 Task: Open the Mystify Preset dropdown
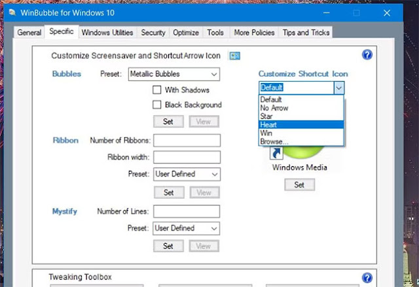[x=186, y=228]
